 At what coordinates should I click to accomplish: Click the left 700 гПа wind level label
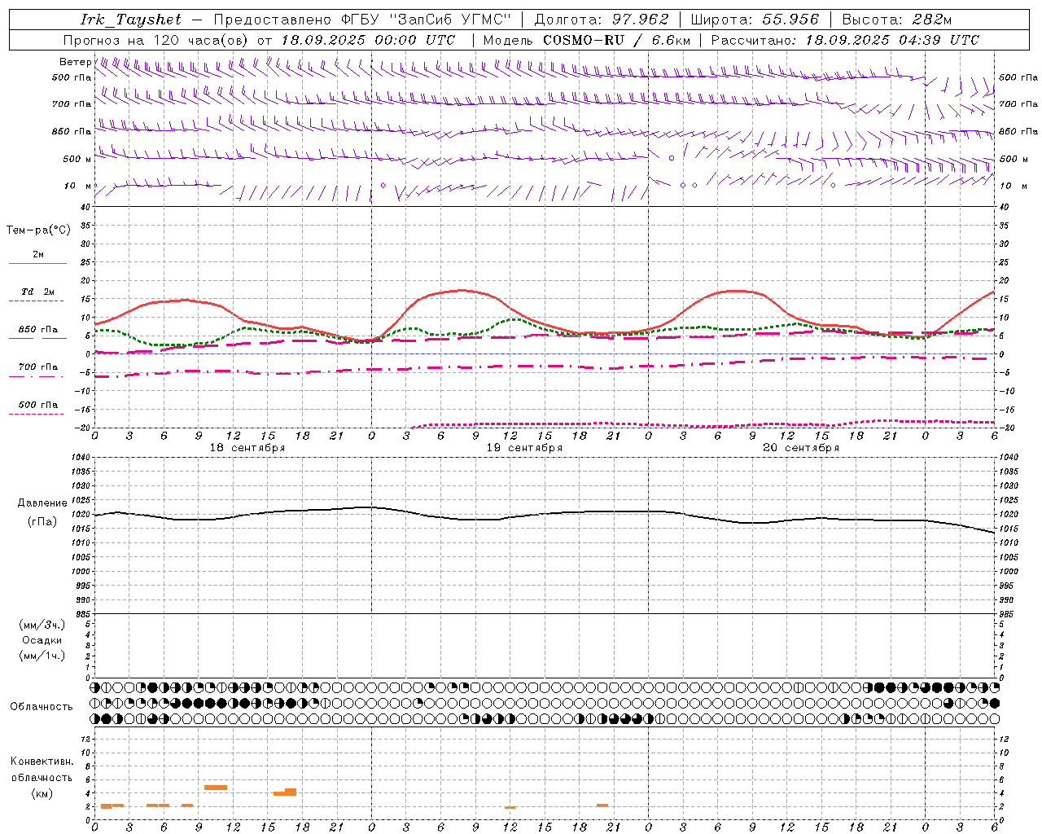(72, 104)
